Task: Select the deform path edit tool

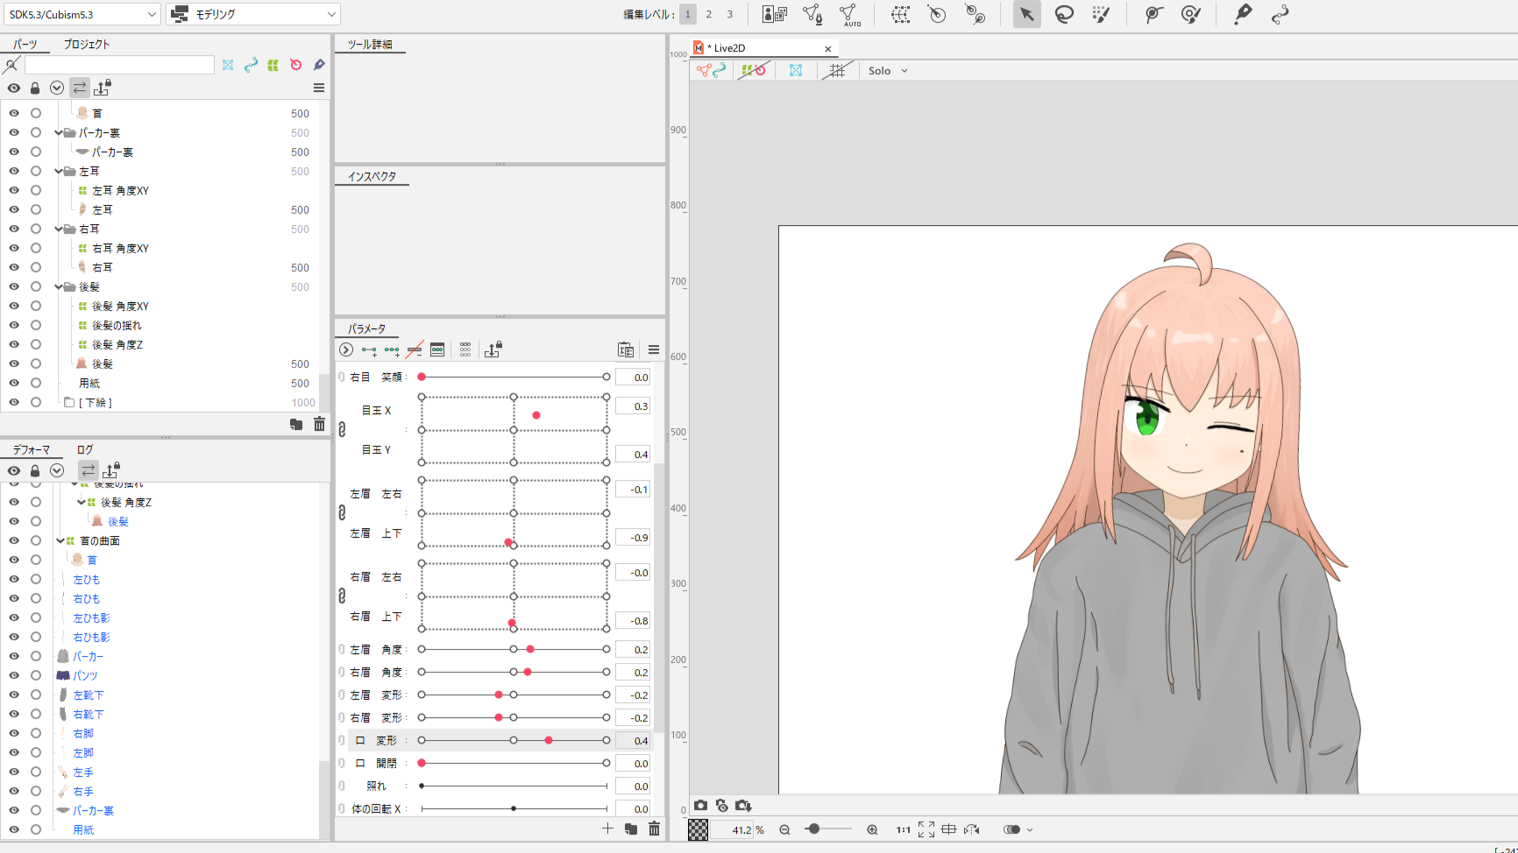Action: 1280,14
